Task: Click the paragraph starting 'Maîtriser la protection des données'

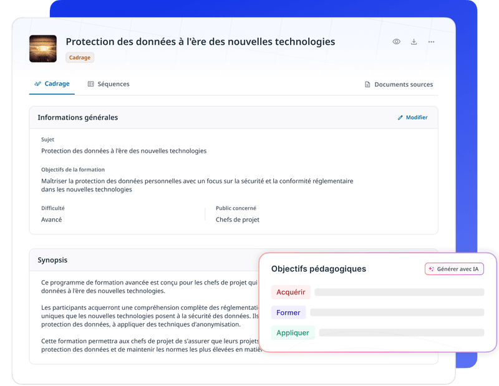Action: click(x=197, y=185)
